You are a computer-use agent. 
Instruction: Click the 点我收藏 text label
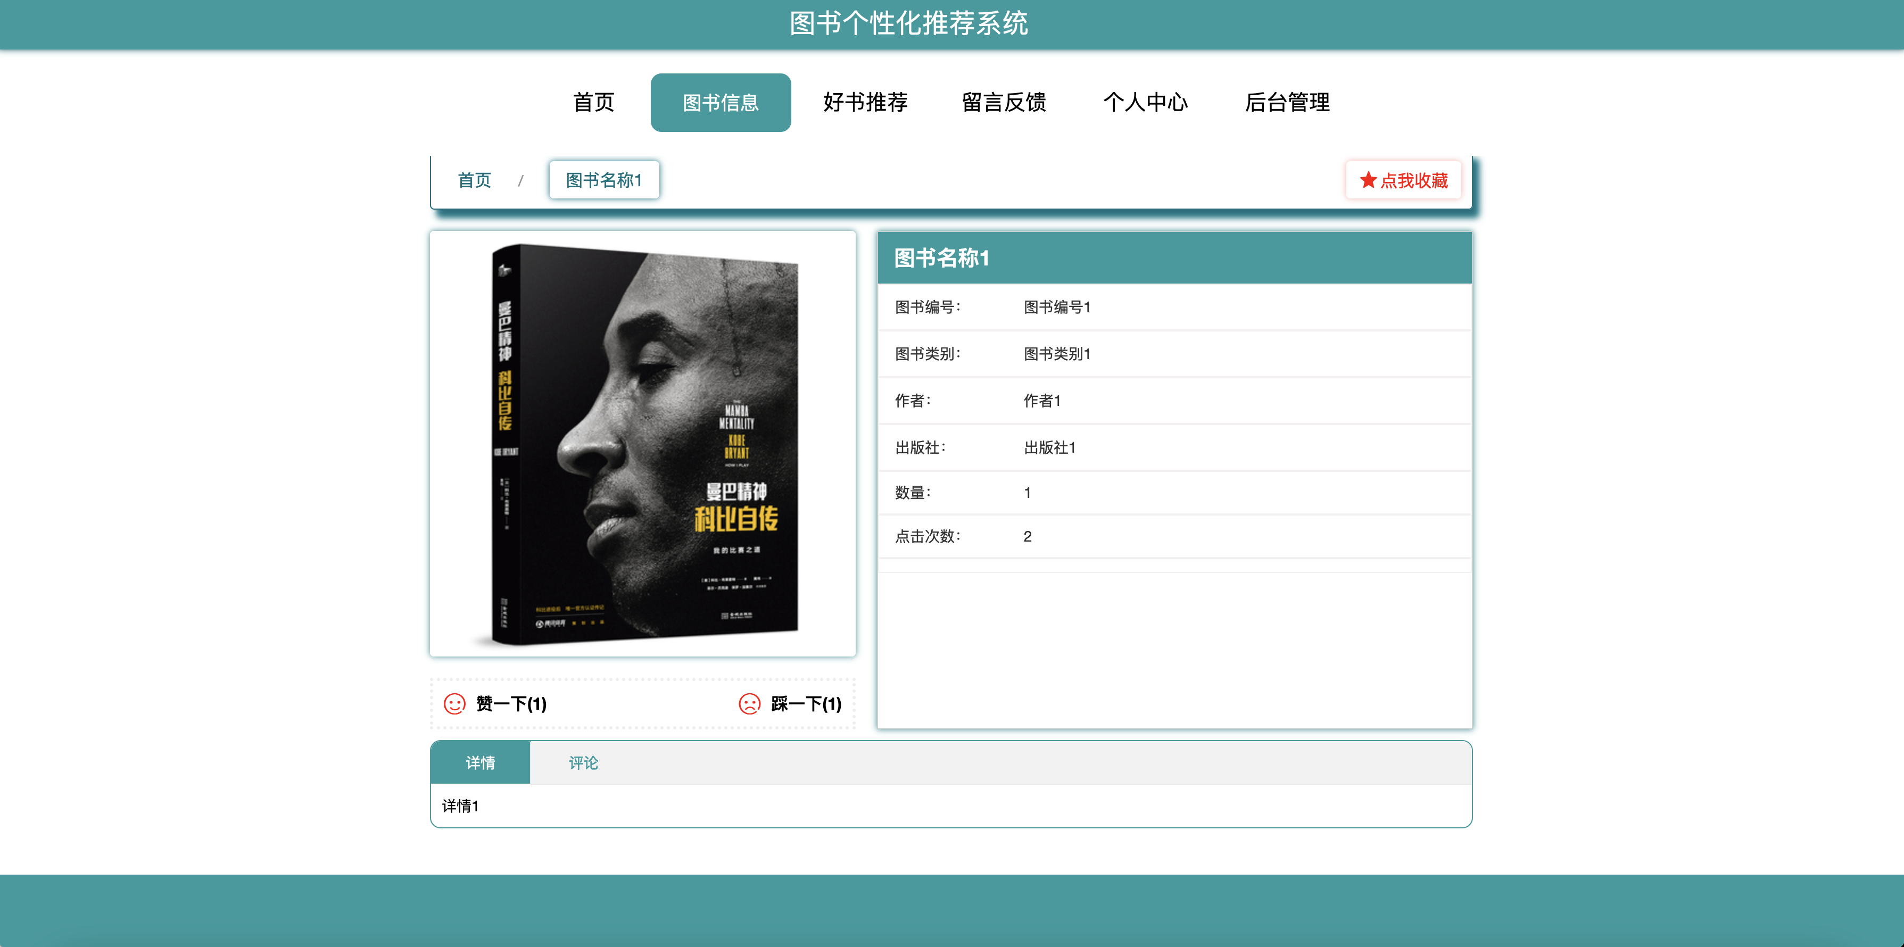(1414, 180)
